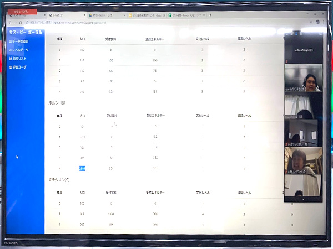The image size is (333, 249).
Task: Switch to the green Google Sheets tab
Action: pos(186,15)
